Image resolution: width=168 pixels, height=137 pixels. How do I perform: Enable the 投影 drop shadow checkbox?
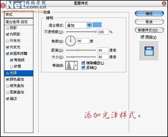click(x=7, y=28)
